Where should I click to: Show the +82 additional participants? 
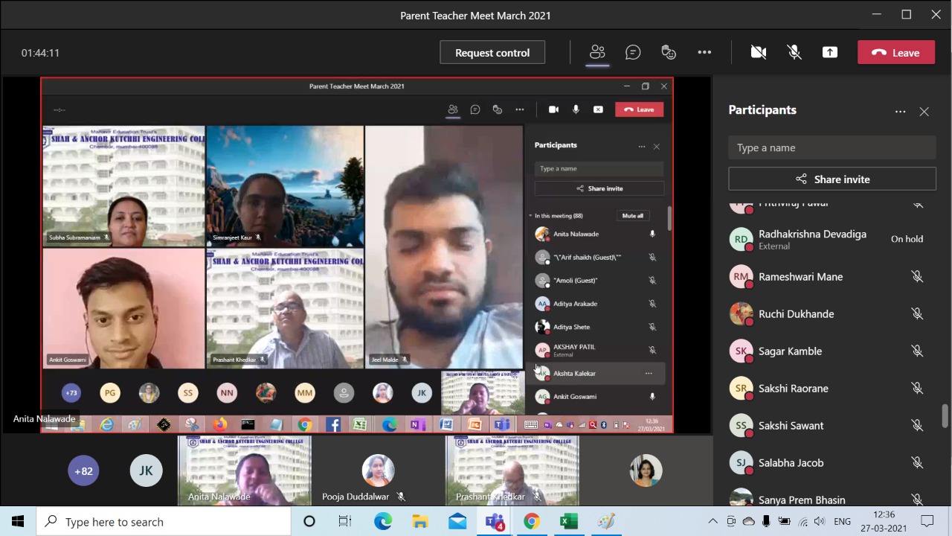point(83,470)
